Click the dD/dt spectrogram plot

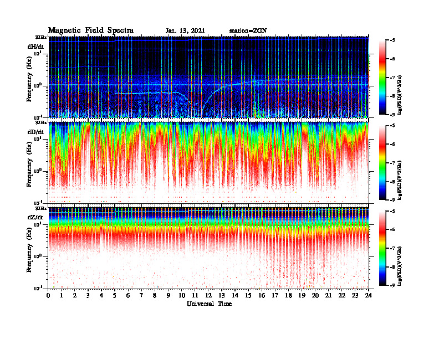point(208,163)
